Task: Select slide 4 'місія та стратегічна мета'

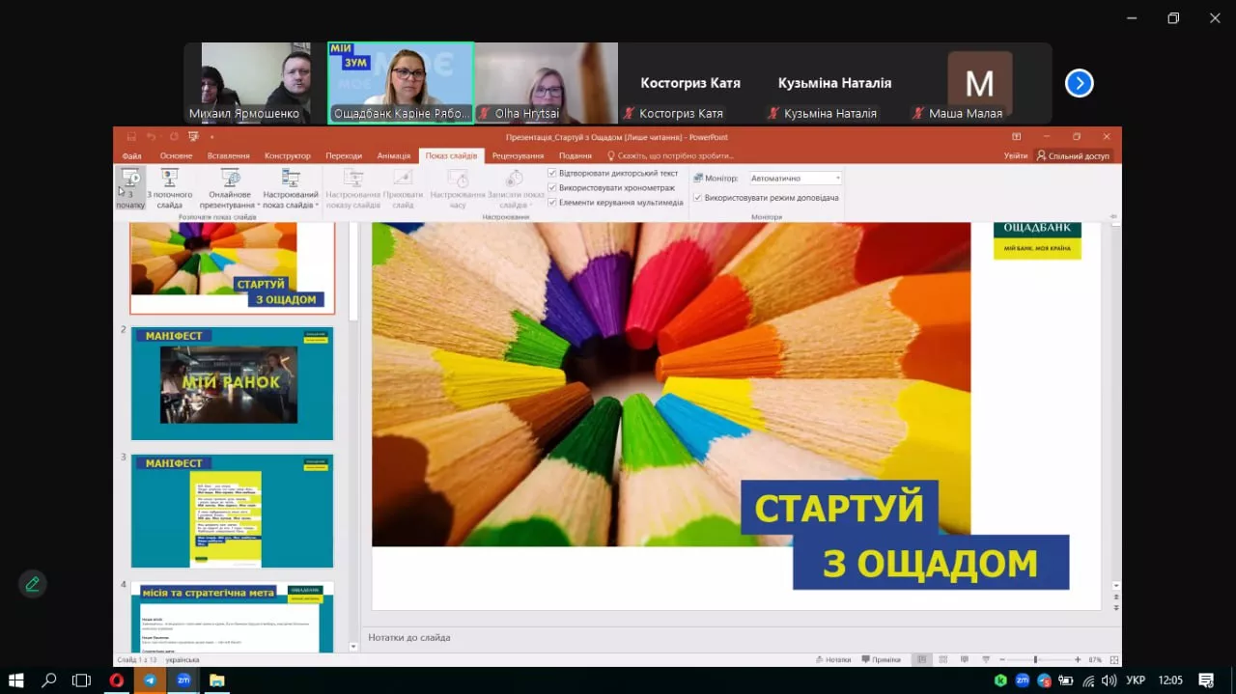Action: pos(233,617)
